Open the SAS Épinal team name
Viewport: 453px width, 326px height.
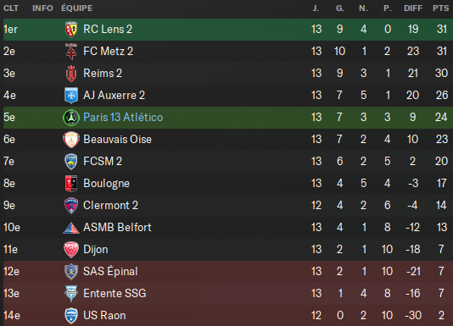110,271
